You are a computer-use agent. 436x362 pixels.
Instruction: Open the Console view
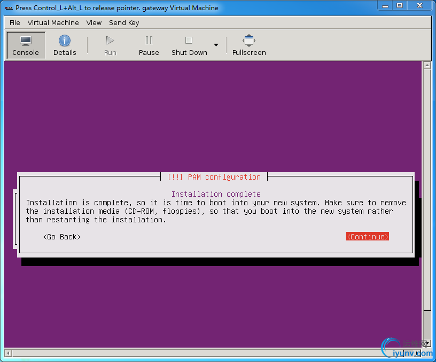point(26,45)
